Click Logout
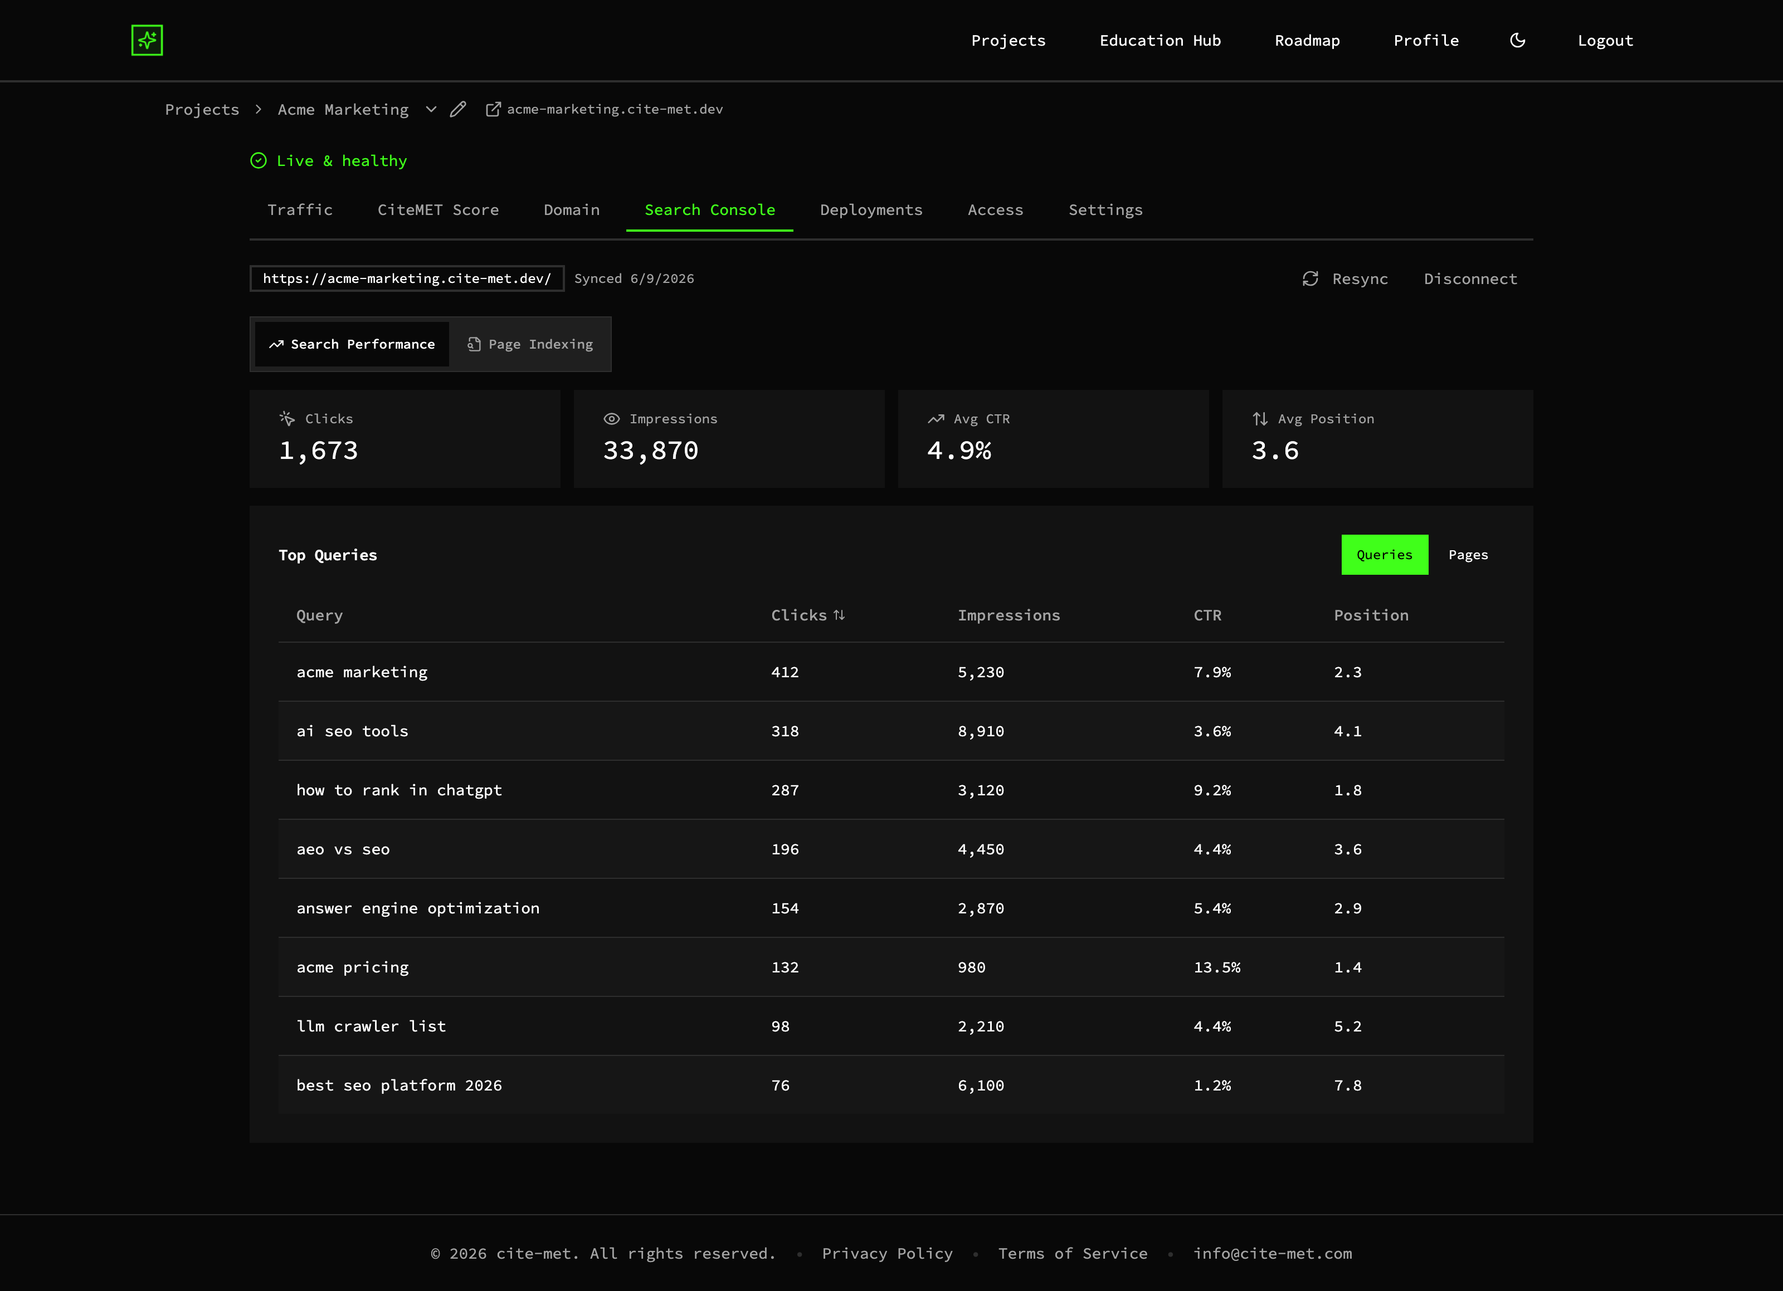The image size is (1783, 1291). coord(1605,40)
